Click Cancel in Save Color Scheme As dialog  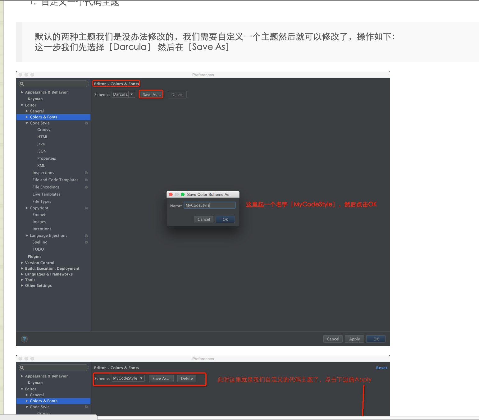pos(204,219)
